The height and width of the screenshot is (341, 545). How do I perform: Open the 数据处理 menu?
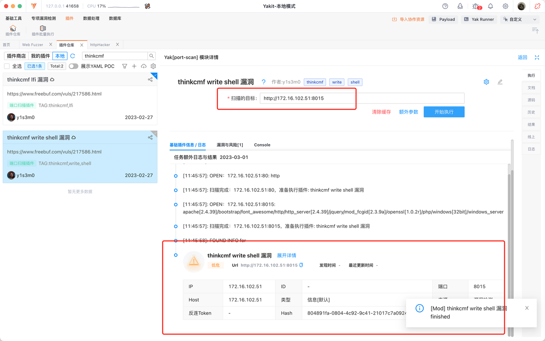(91, 18)
